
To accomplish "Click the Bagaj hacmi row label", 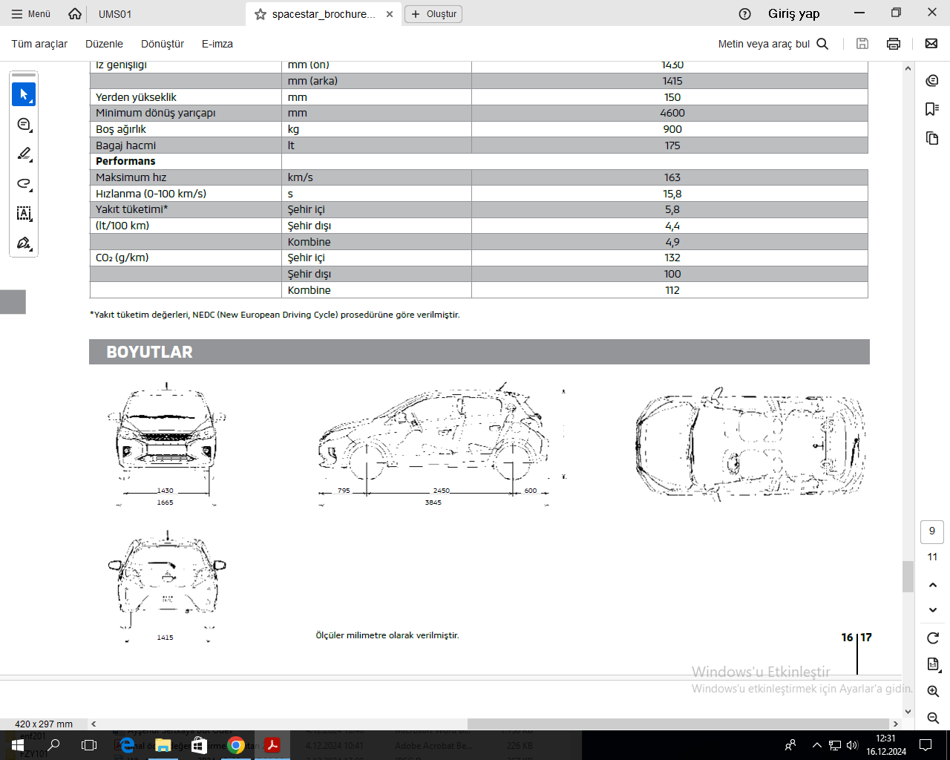I will tap(125, 145).
